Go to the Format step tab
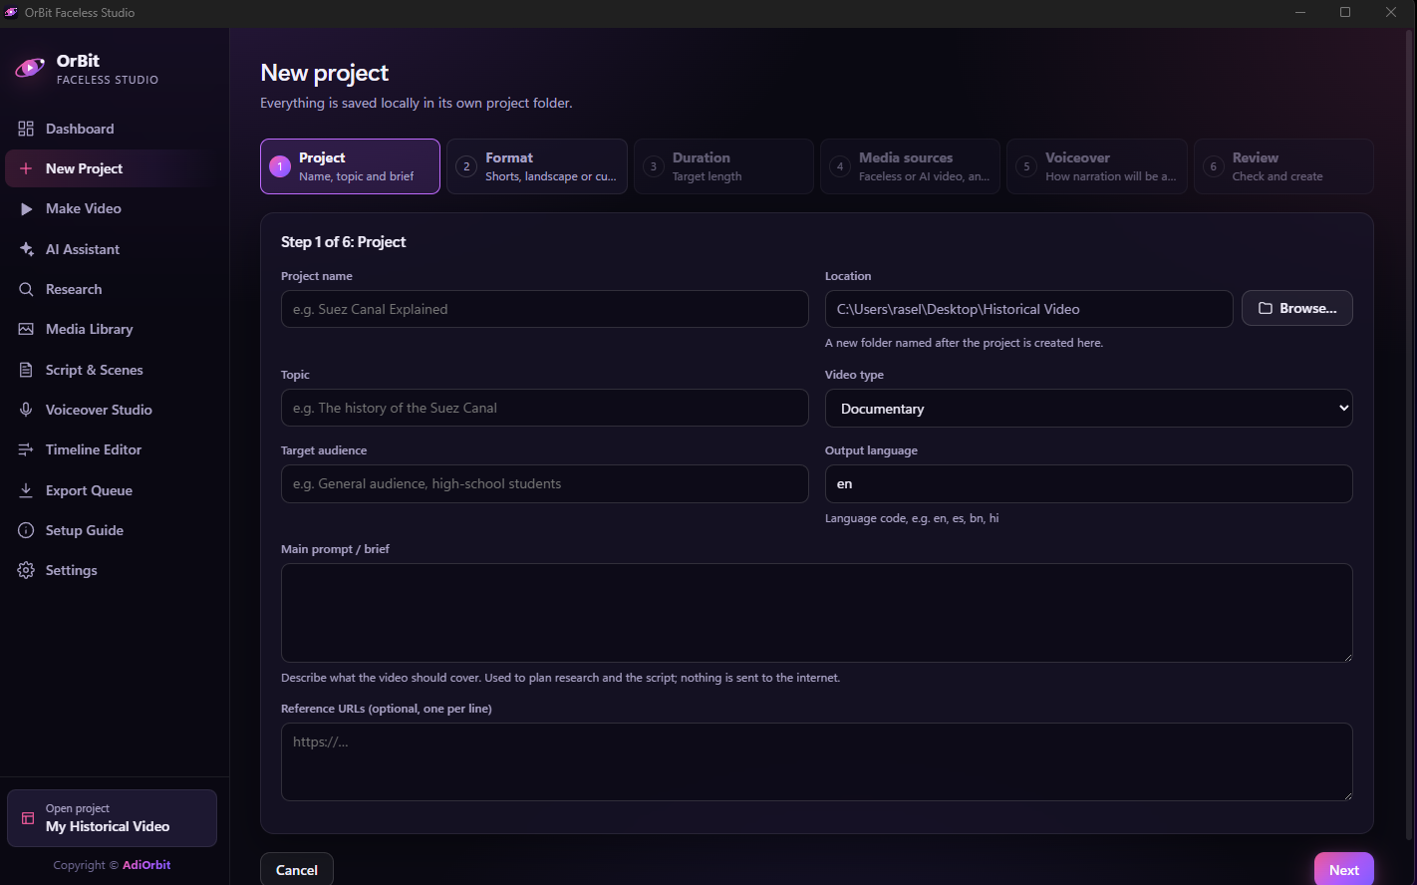The height and width of the screenshot is (885, 1417). [537, 166]
